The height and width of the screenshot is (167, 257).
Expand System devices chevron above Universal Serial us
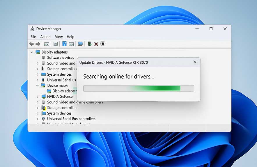click(38, 74)
